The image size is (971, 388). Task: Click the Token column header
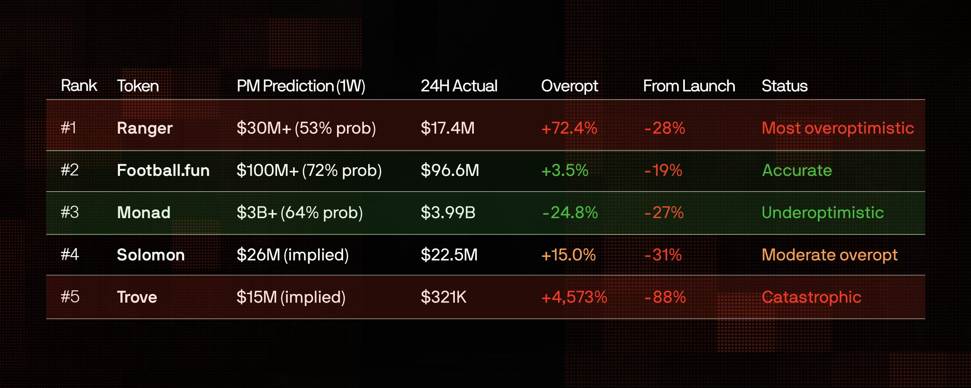(138, 86)
